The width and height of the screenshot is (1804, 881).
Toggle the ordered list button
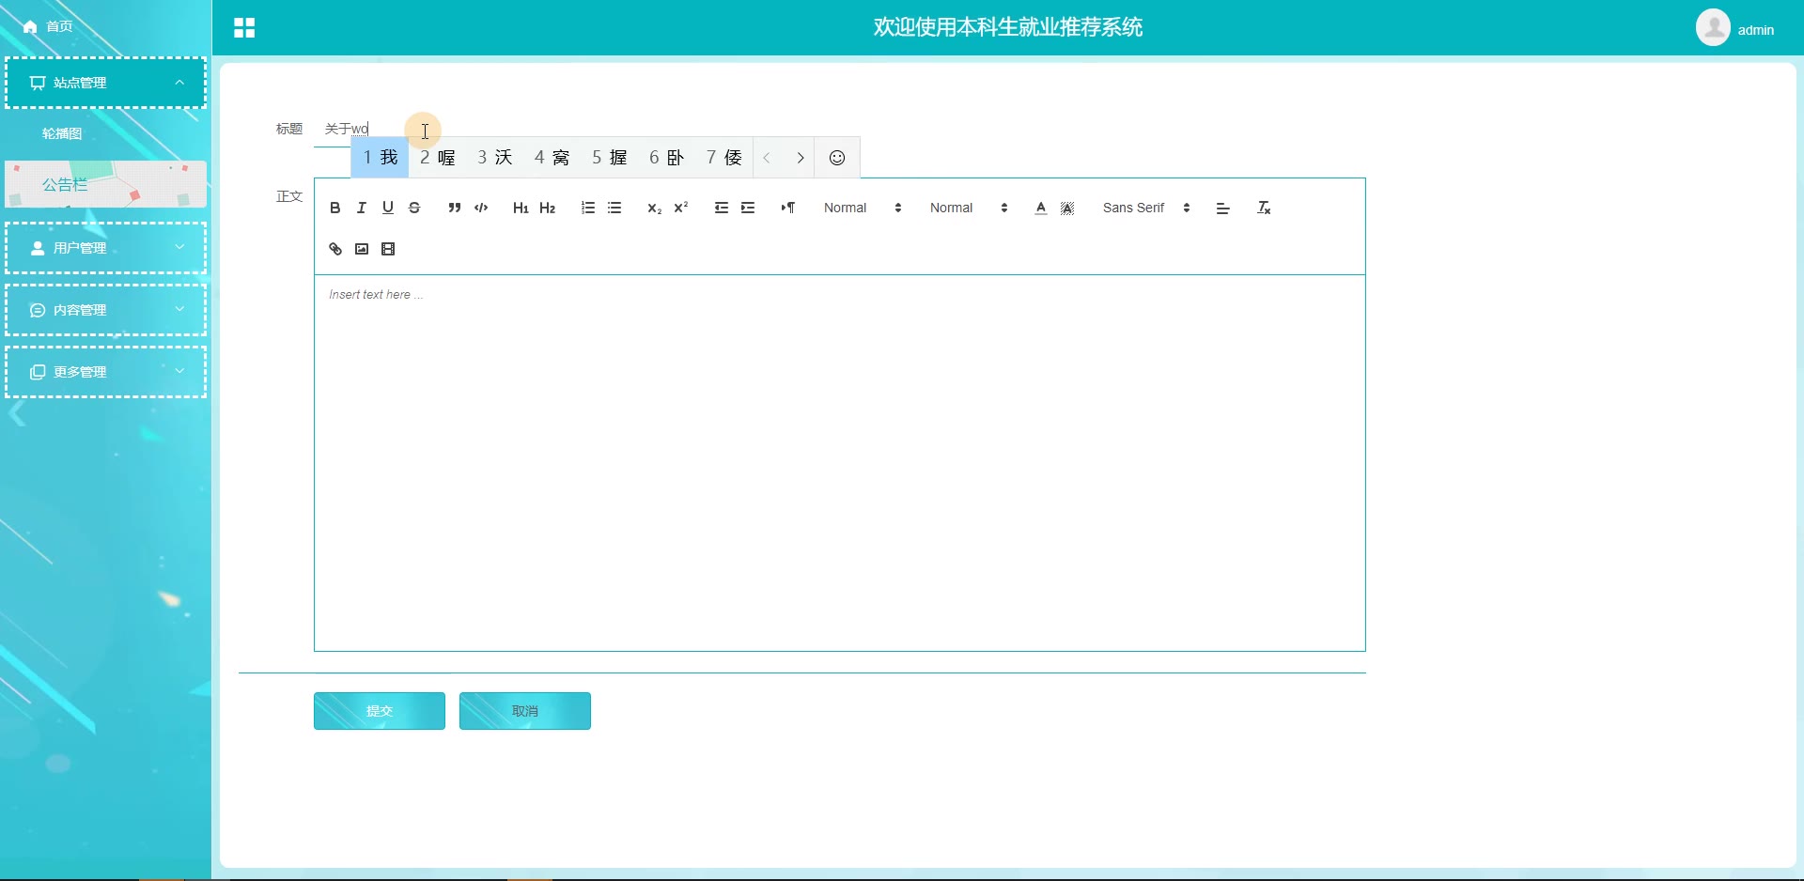pyautogui.click(x=588, y=209)
